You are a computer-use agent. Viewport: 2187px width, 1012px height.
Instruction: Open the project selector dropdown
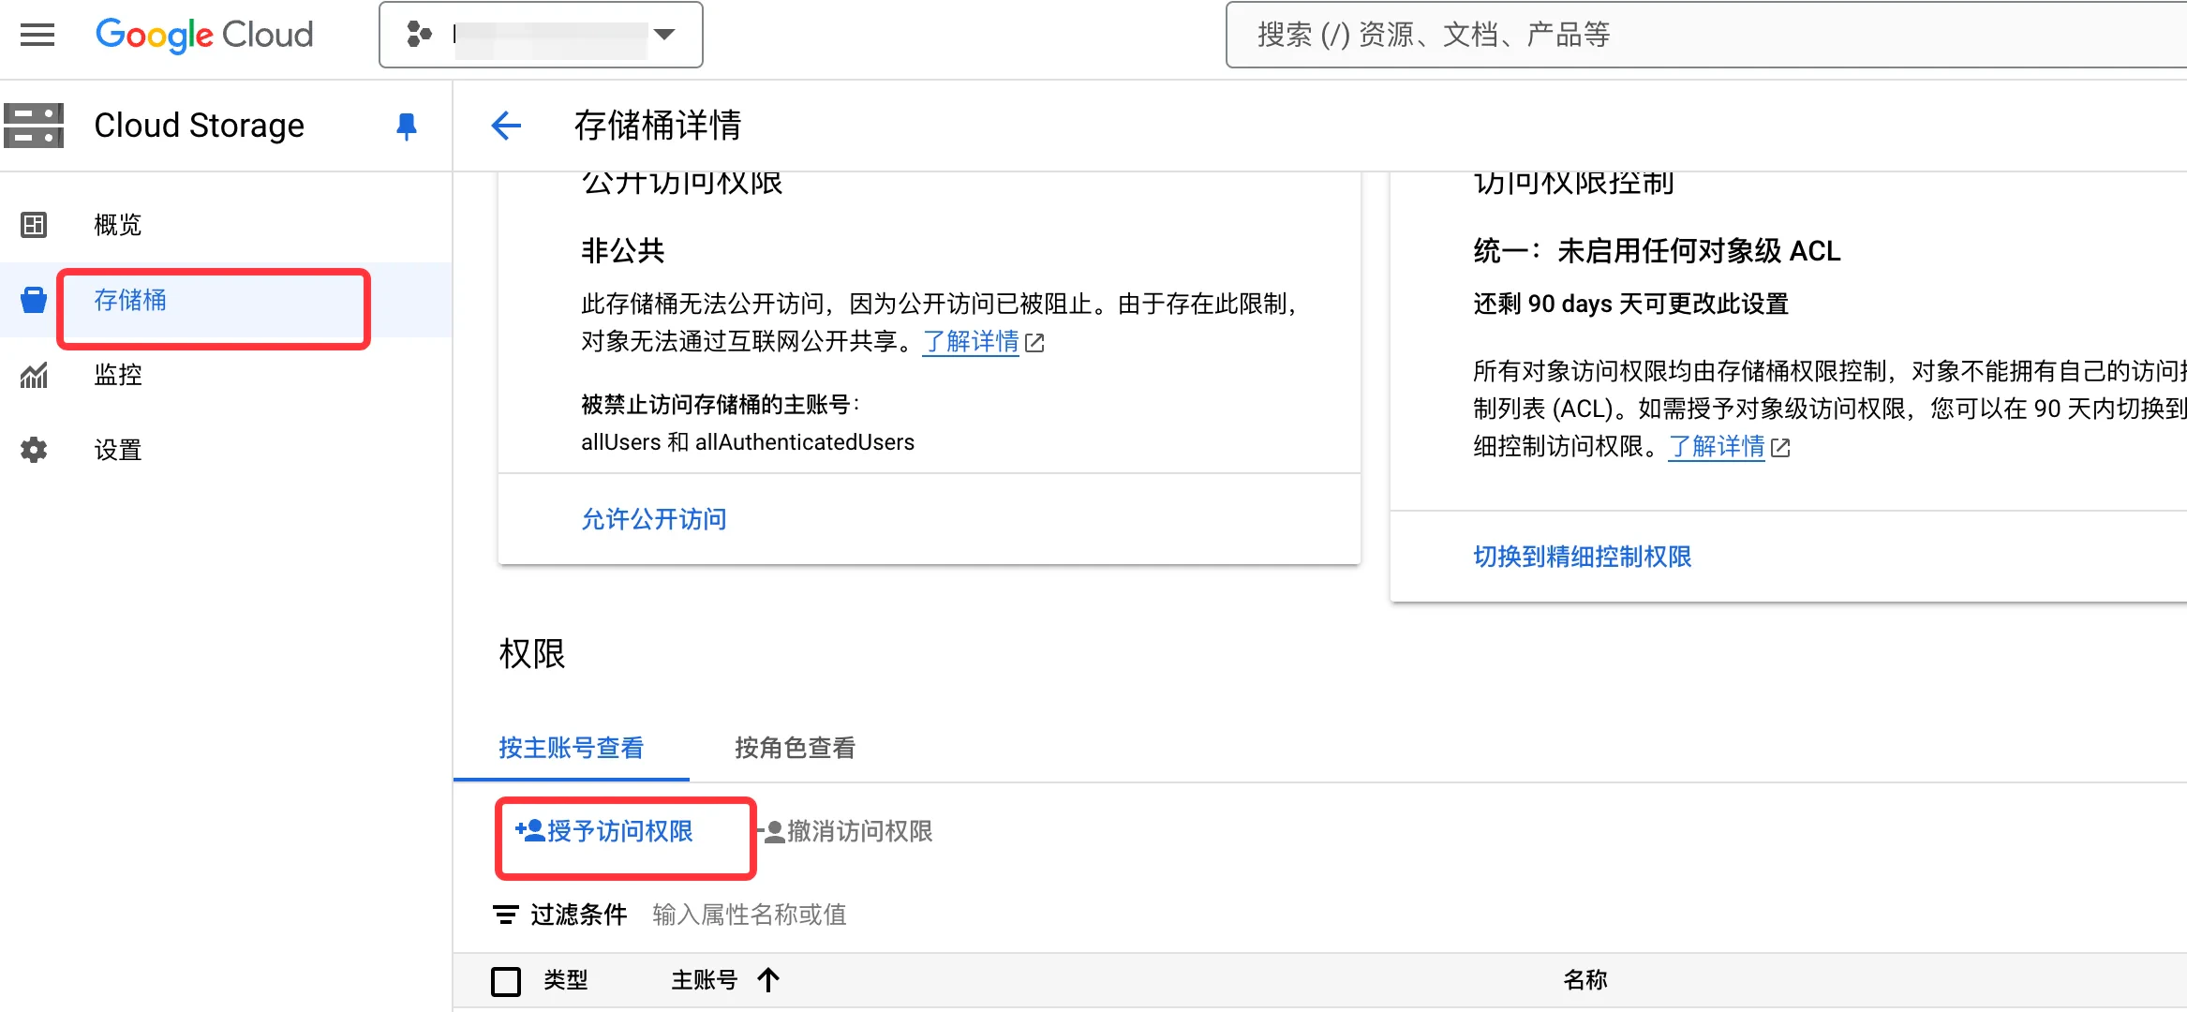(541, 35)
